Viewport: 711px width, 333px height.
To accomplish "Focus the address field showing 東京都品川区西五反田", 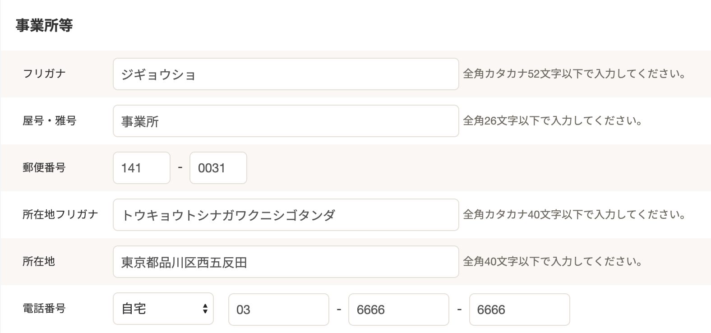I will click(286, 262).
